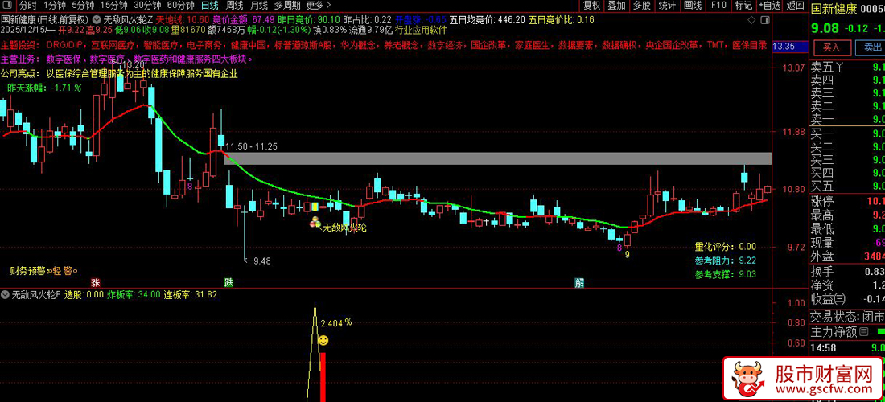The image size is (885, 402).
Task: Click the 主营业务 description line
Action: [127, 59]
